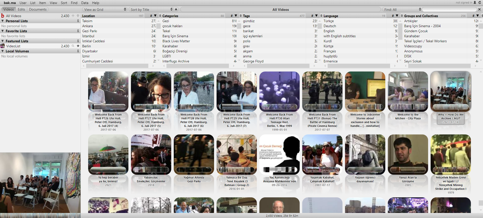Open the User menu
Viewport: 483px width, 218px height.
coord(23,3)
